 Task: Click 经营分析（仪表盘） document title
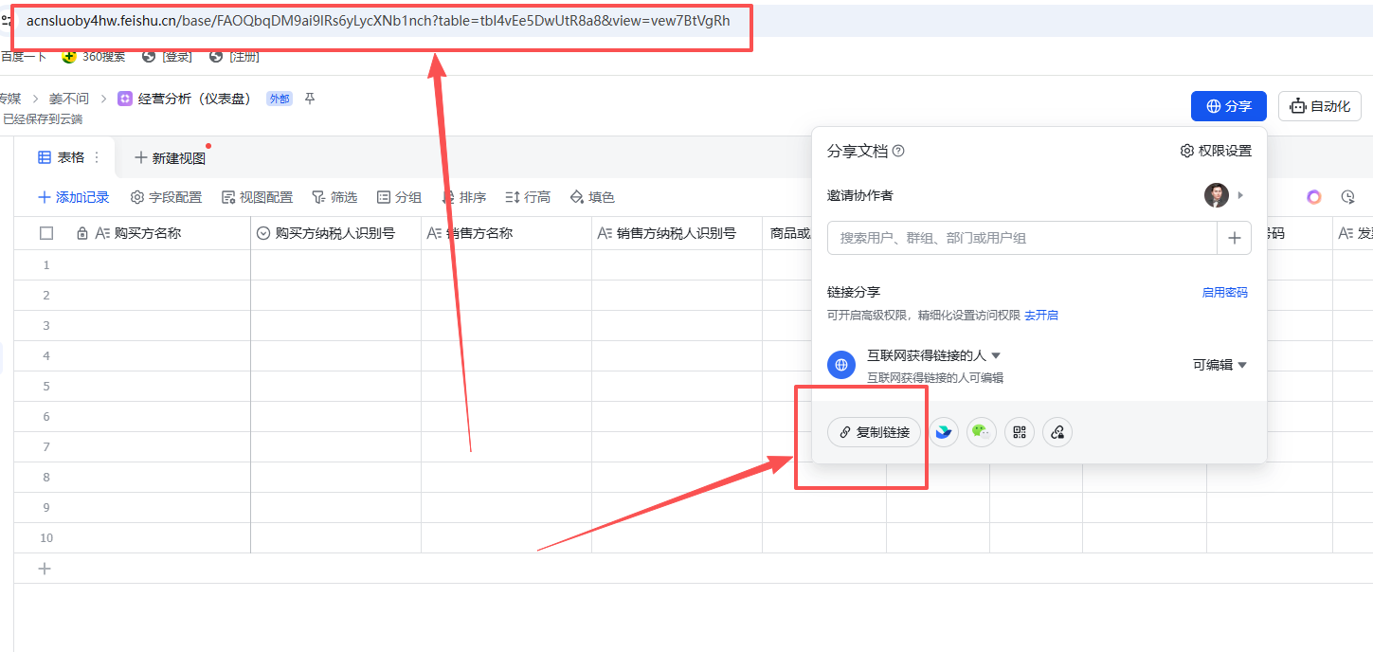point(197,99)
